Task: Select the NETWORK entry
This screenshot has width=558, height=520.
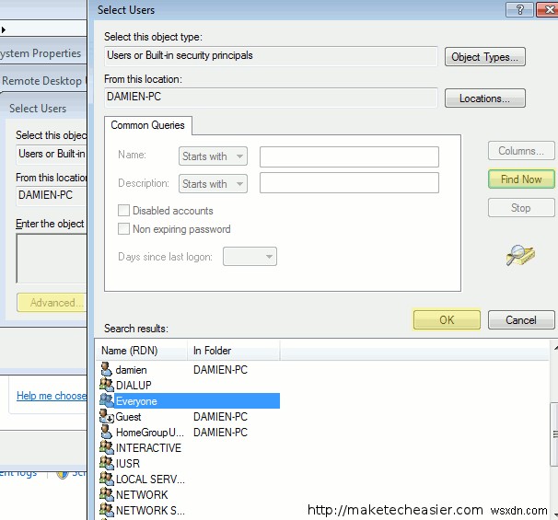Action: pos(142,495)
